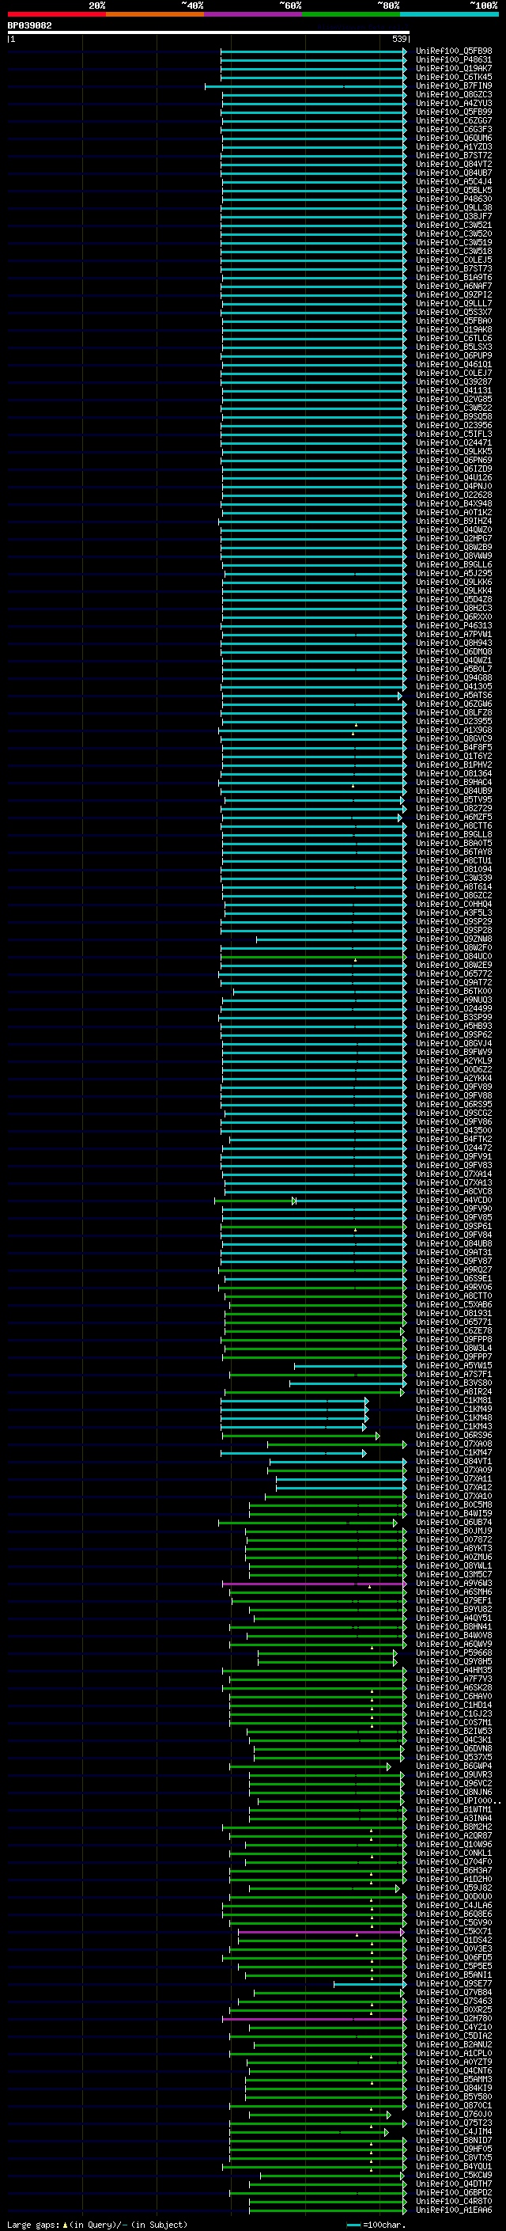Click the UniRef100_C8VTX5 label

(453, 2158)
